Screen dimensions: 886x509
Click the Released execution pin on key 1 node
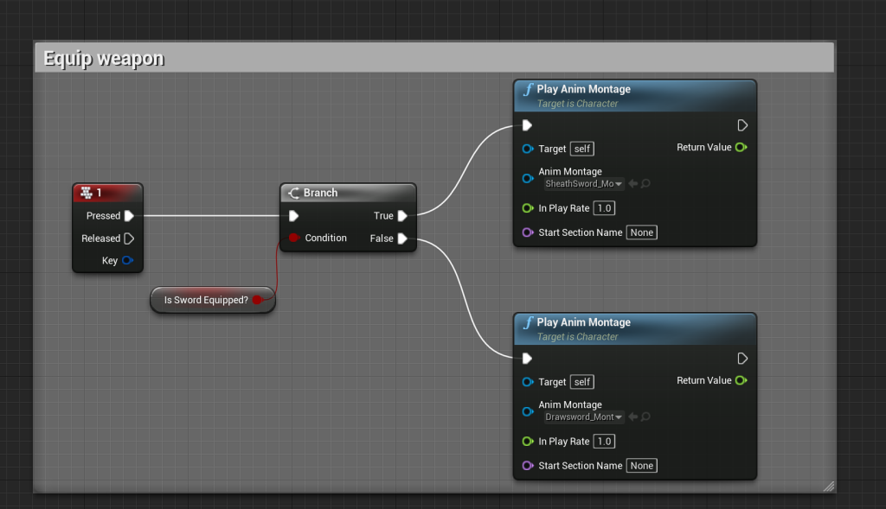(x=129, y=239)
